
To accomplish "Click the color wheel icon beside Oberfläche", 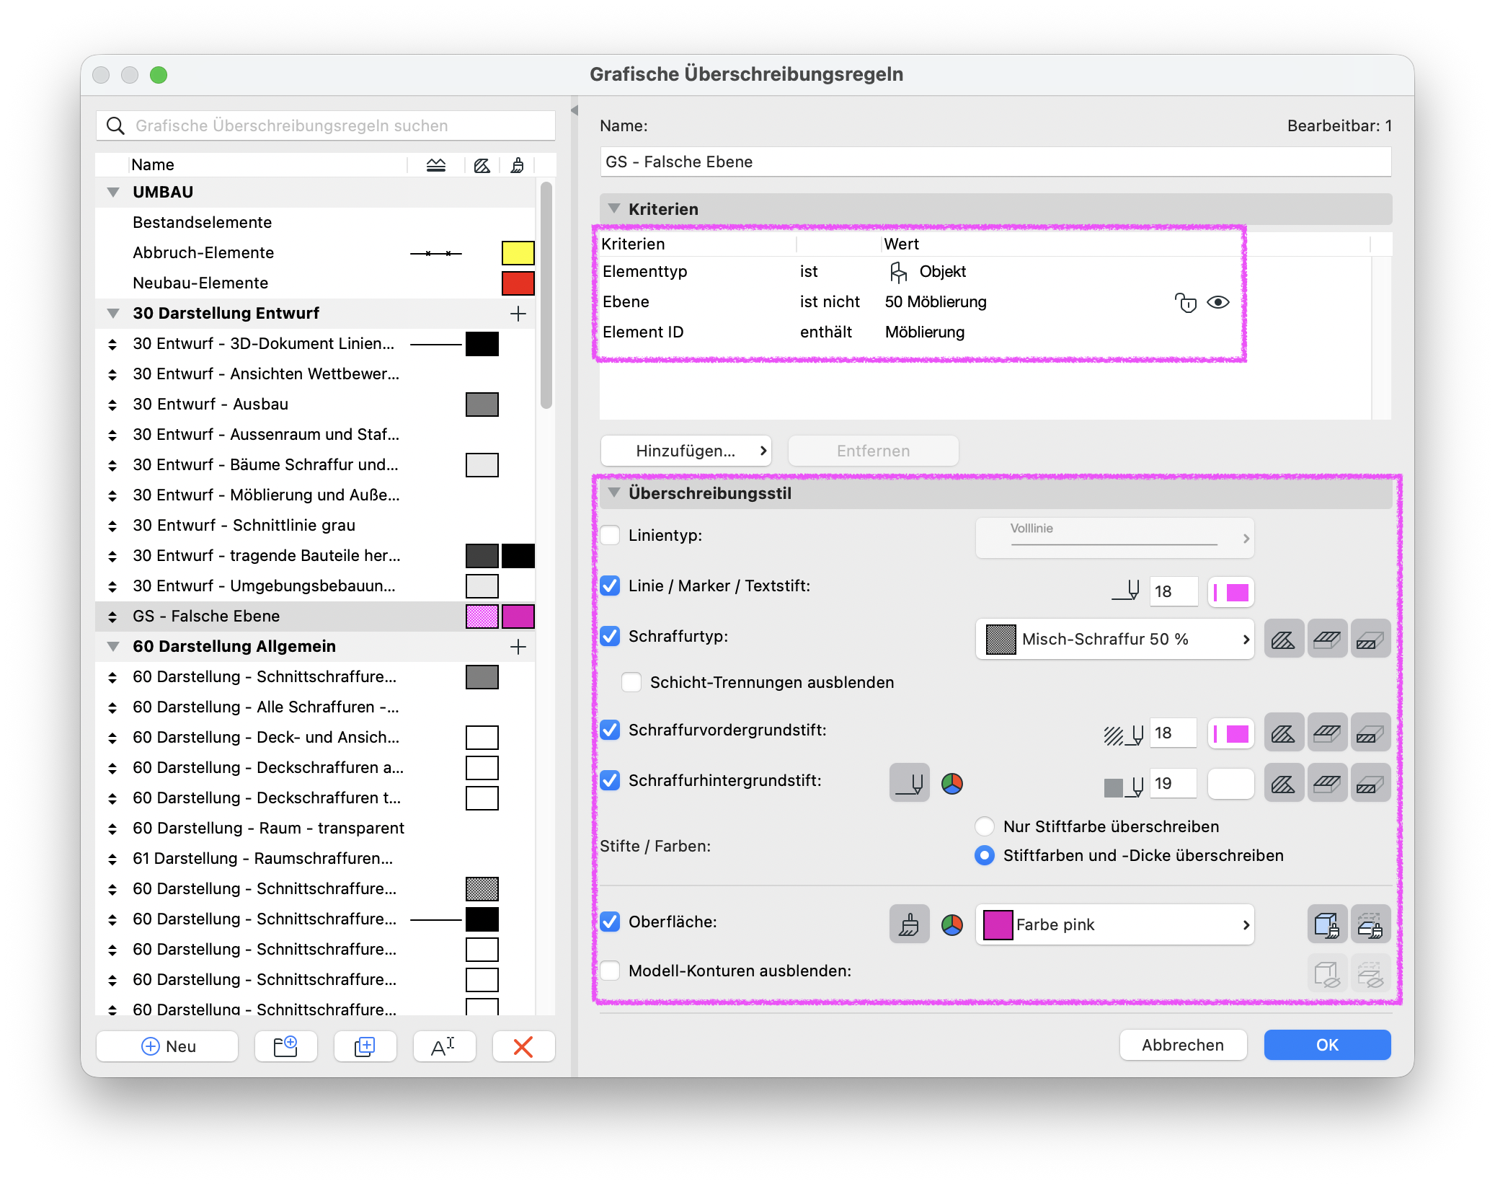I will [952, 924].
